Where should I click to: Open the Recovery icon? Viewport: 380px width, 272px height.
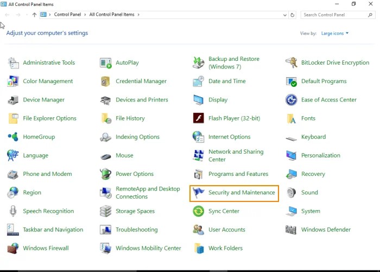point(291,174)
